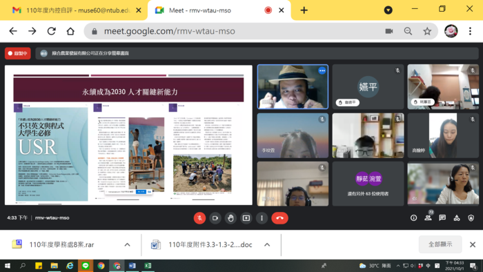Launch Internet Explorer from taskbar
Viewport: 483px width, 272px height.
pyautogui.click(x=70, y=266)
